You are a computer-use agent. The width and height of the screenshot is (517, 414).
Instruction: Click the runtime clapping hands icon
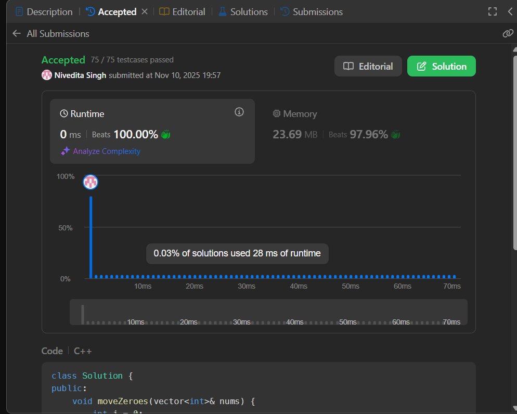point(165,135)
